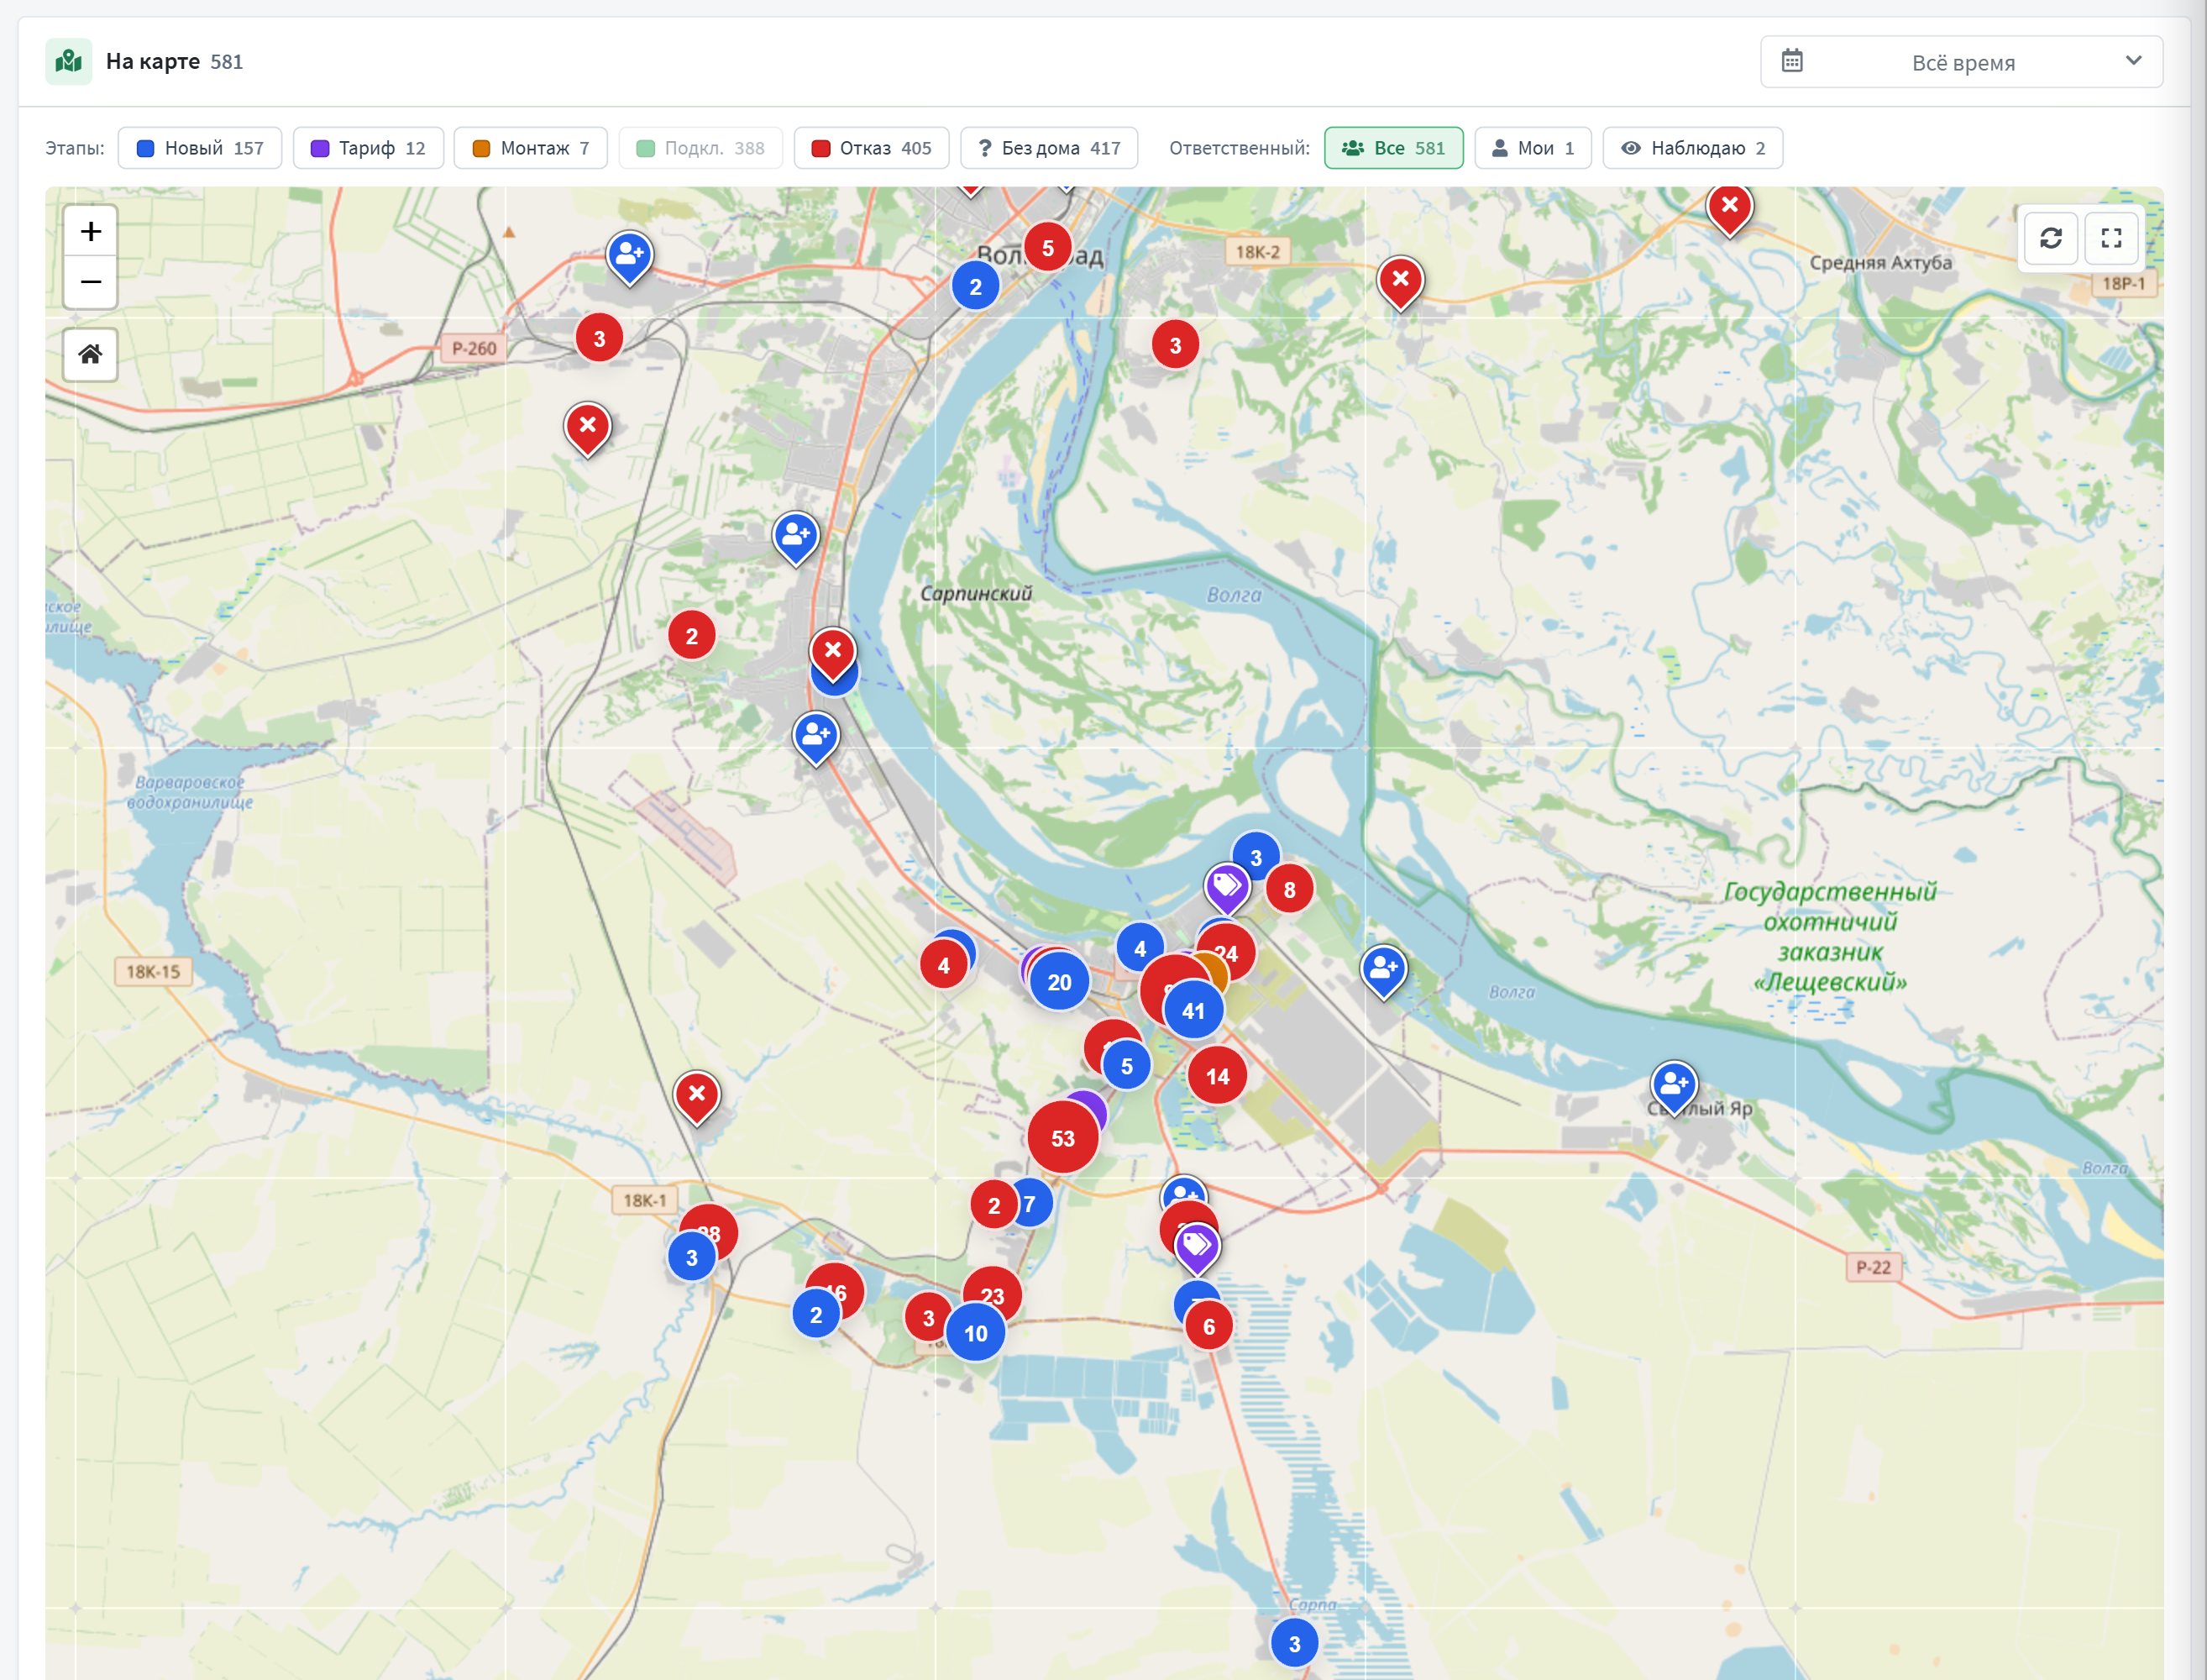This screenshot has width=2207, height=1680.
Task: Select the red X marker on Сарпинский riverbank
Action: 832,653
